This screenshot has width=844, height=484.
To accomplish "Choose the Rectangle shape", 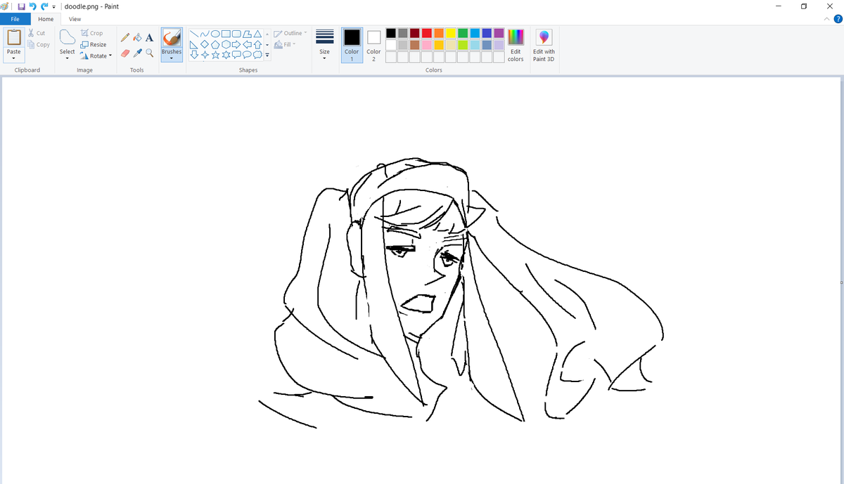I will tap(226, 34).
